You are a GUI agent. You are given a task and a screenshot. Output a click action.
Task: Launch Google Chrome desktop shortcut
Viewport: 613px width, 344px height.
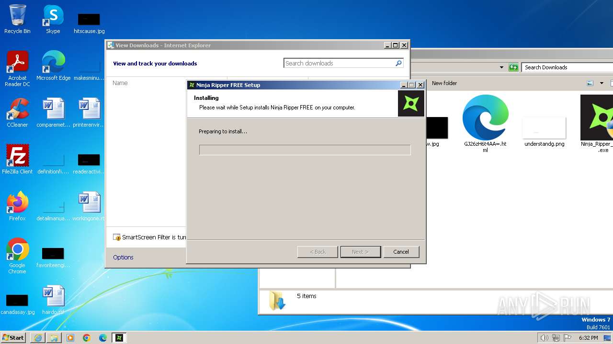(17, 256)
